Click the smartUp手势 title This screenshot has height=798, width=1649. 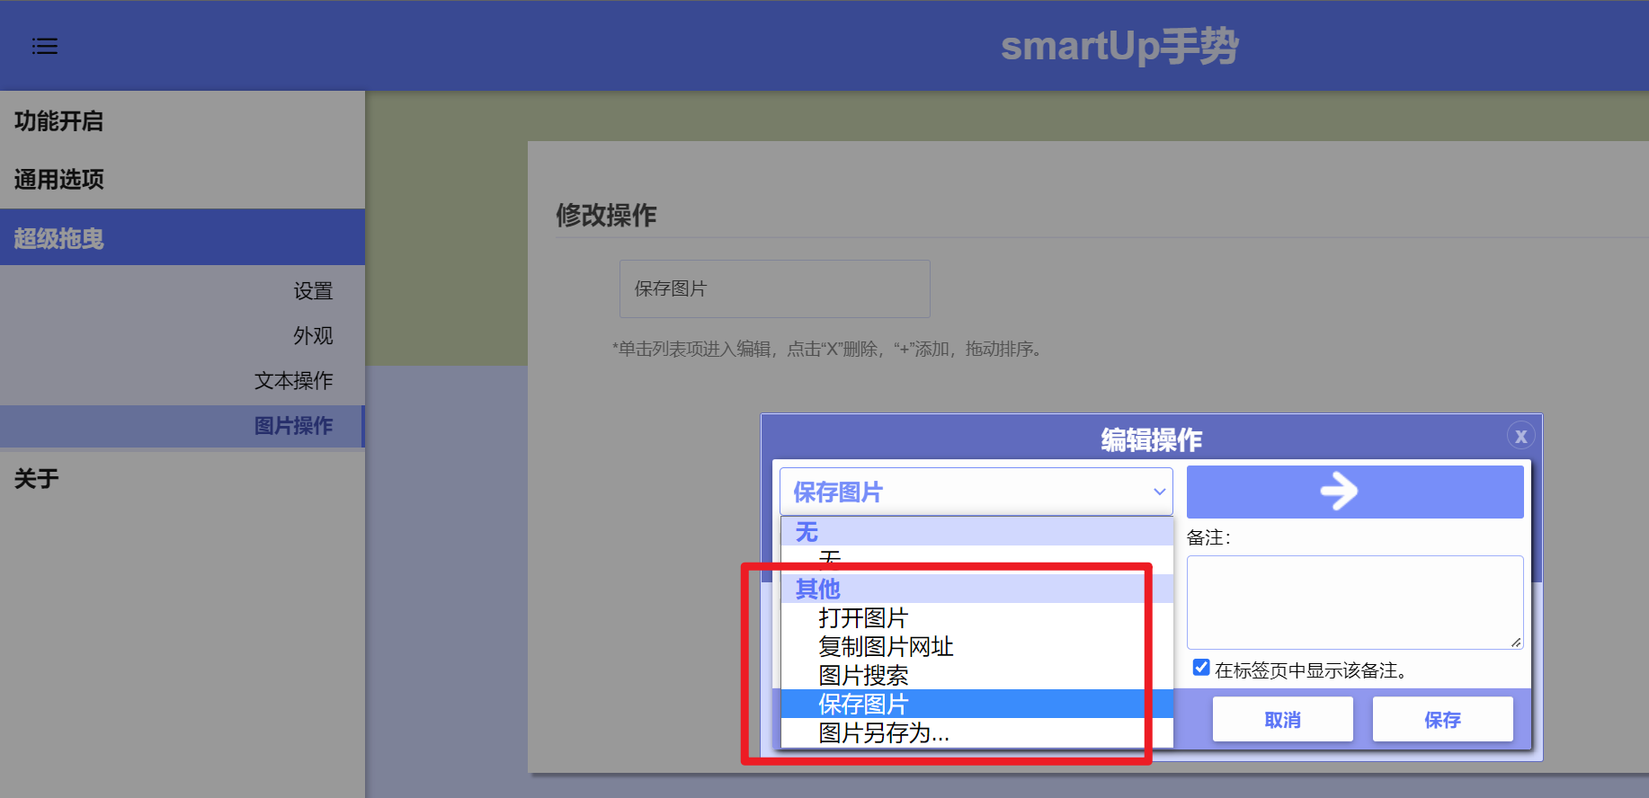click(x=1119, y=46)
